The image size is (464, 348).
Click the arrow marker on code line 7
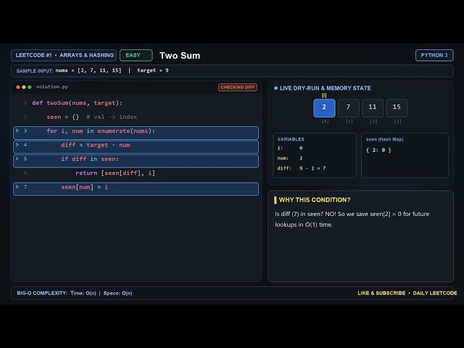click(x=17, y=187)
